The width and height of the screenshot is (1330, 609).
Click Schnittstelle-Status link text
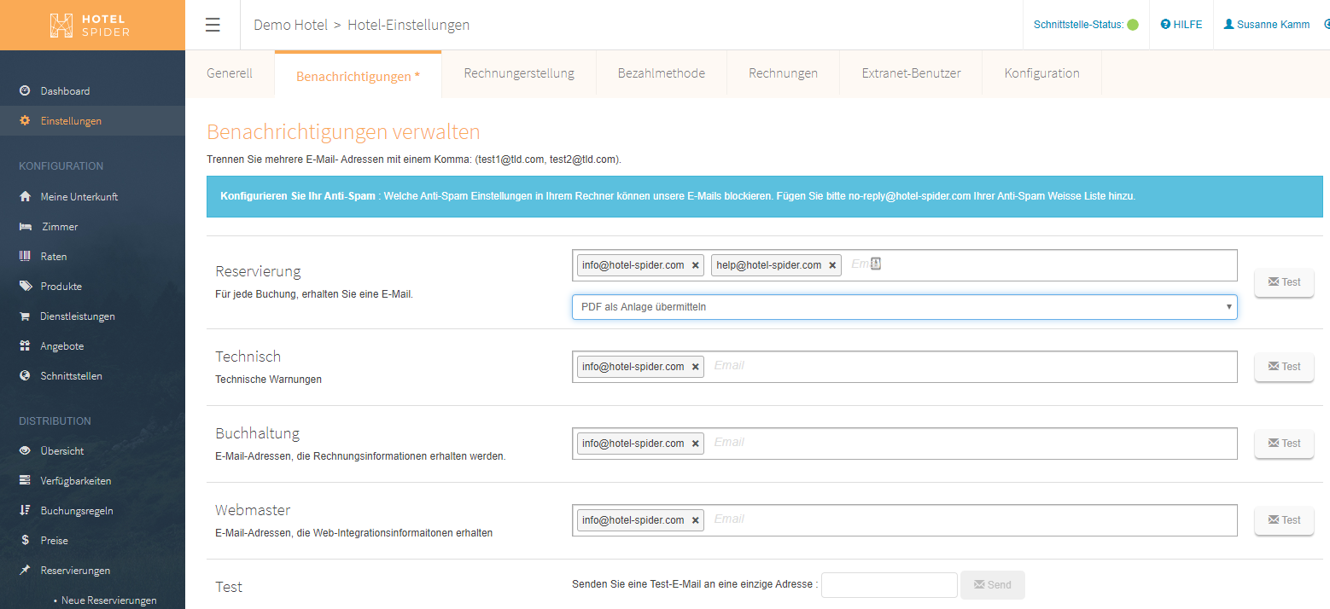coord(1078,25)
